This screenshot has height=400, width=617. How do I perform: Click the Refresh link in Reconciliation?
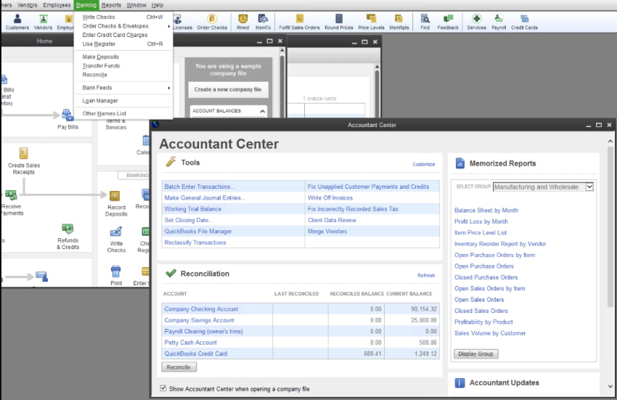pos(426,275)
